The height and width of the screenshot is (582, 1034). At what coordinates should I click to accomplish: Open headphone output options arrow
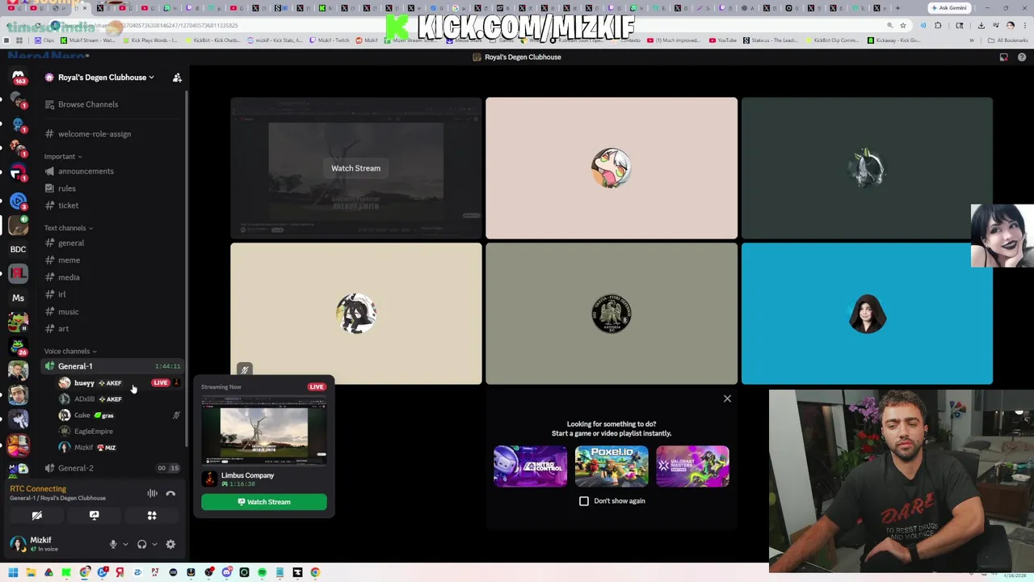[154, 545]
